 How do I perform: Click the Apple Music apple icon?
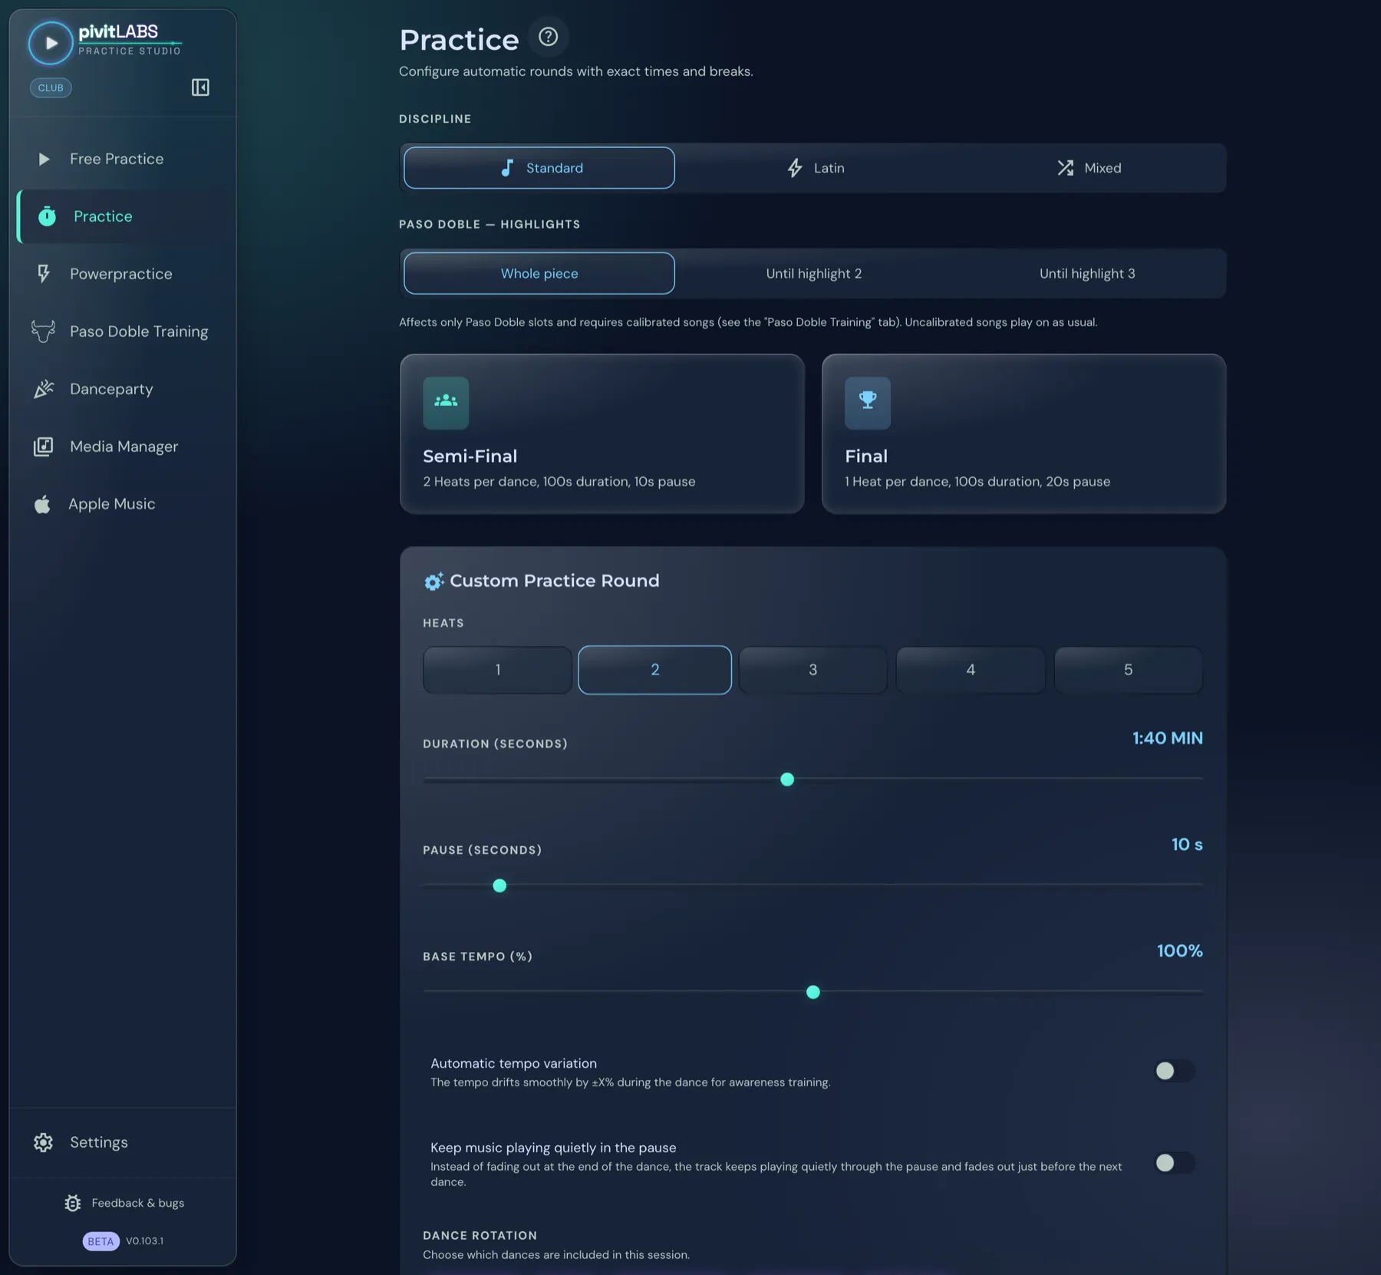[43, 504]
